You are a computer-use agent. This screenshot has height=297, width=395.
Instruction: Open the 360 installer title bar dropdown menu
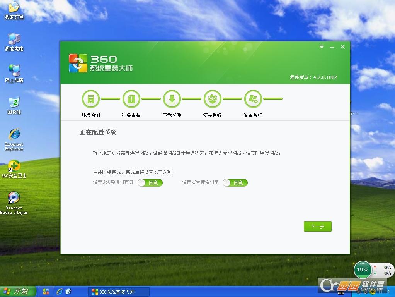[322, 47]
